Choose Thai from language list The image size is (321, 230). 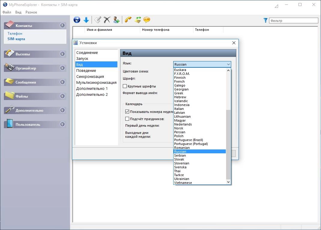[x=200, y=171]
